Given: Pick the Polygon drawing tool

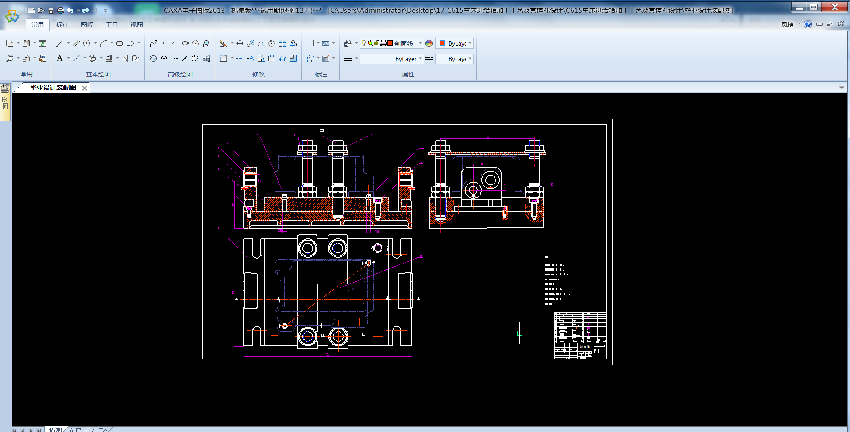Looking at the screenshot, I should click(196, 43).
